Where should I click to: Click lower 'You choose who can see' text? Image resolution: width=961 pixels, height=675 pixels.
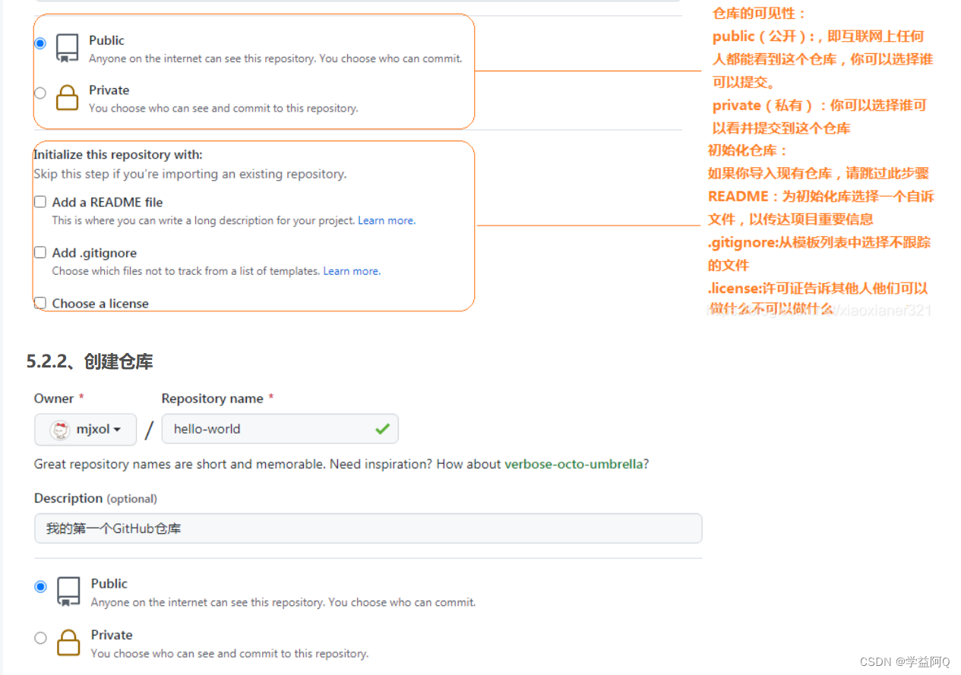[x=229, y=653]
